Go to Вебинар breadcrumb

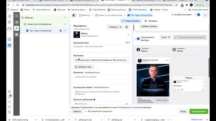[84, 15]
